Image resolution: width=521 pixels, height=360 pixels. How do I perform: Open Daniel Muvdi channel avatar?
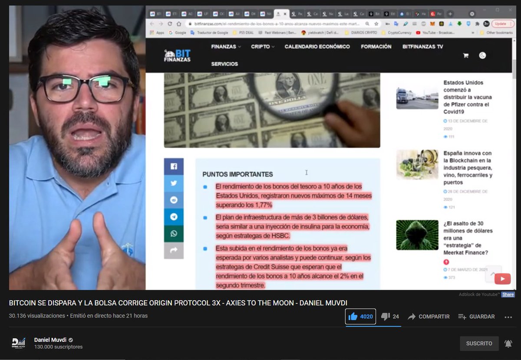tap(18, 343)
